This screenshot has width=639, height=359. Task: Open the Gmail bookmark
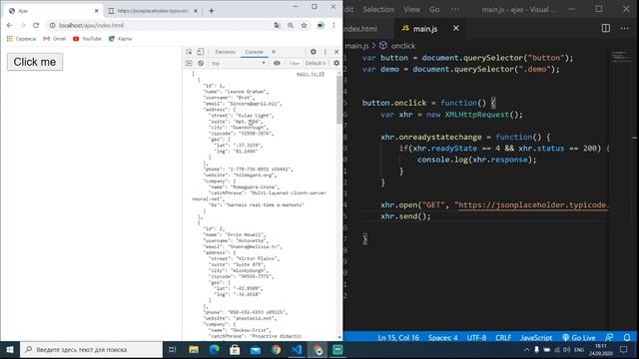tap(54, 39)
